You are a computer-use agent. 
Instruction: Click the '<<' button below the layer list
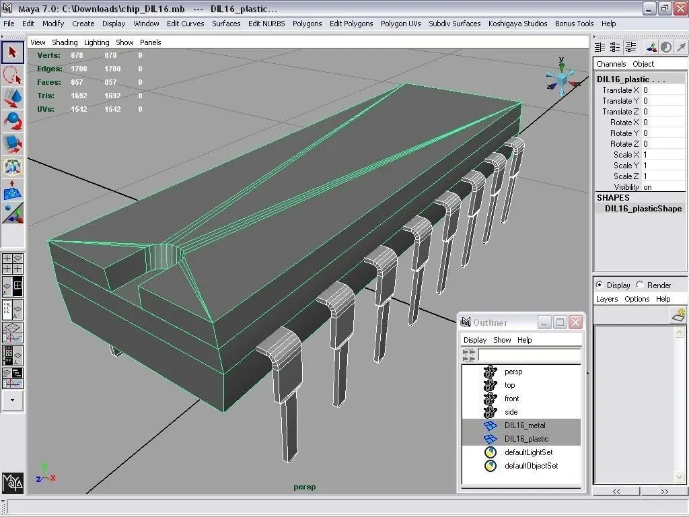[616, 491]
